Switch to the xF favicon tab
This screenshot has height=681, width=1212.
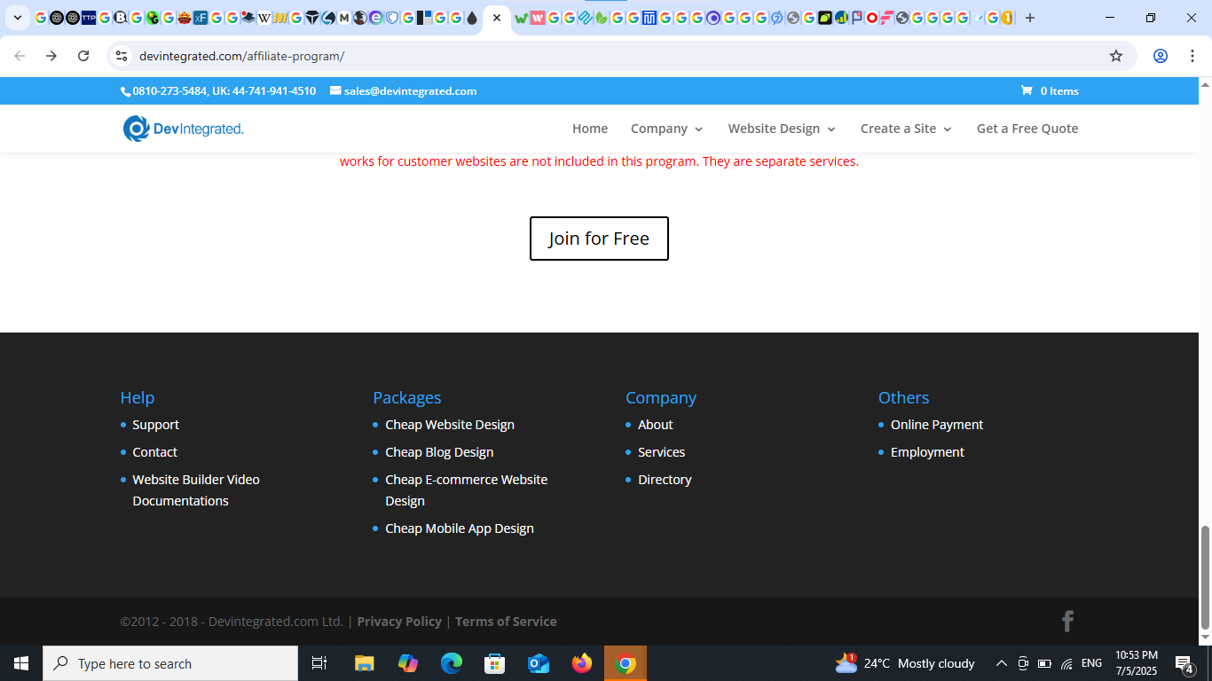click(201, 18)
